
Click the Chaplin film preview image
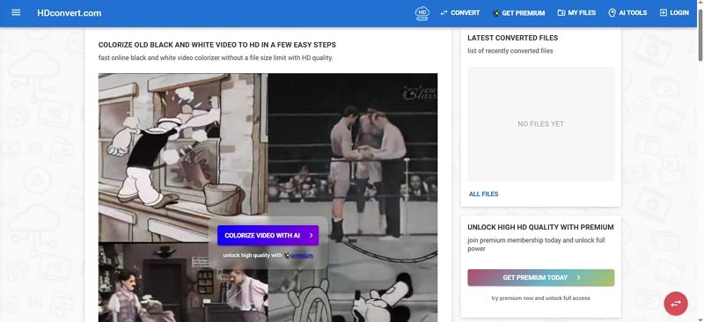[x=183, y=282]
